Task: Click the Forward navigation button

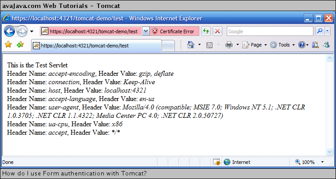Action: tap(22, 31)
